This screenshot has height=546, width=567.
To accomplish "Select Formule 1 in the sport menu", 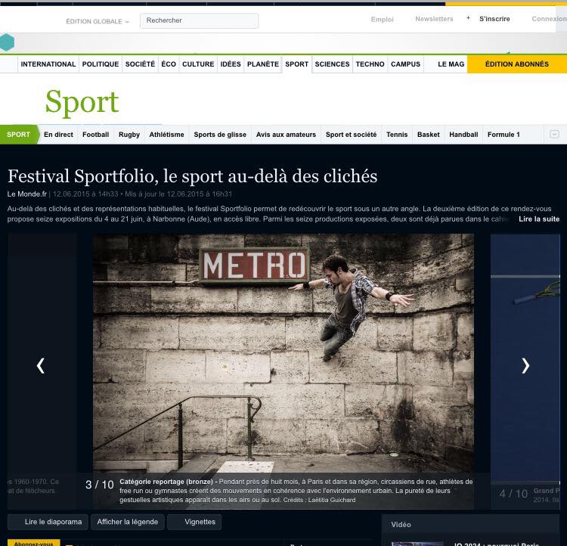I will [x=503, y=135].
